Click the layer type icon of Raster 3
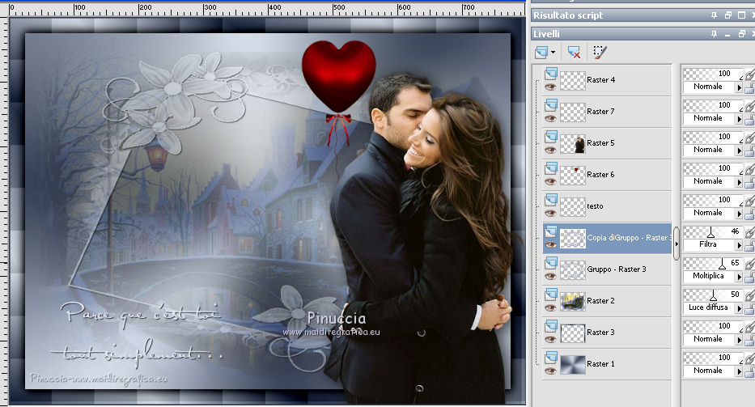This screenshot has height=407, width=755. coord(551,325)
